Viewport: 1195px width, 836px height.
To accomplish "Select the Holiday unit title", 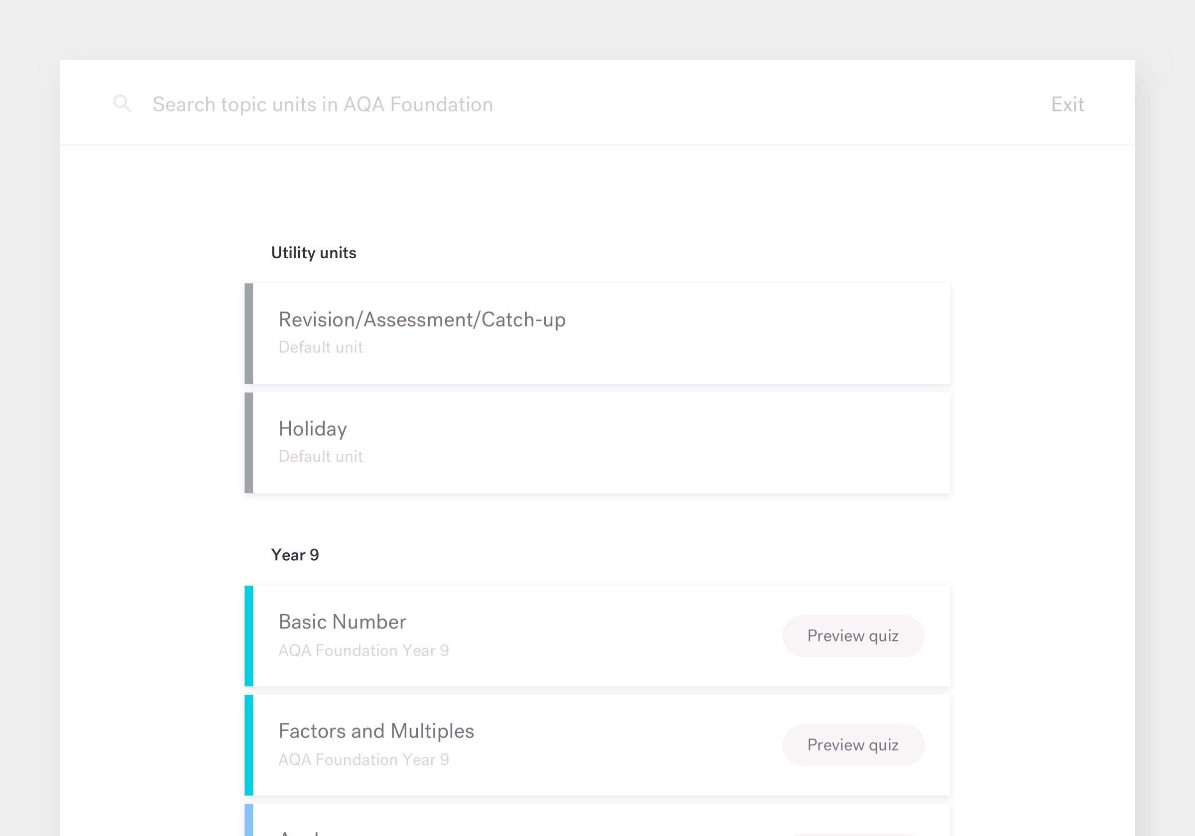I will click(312, 428).
